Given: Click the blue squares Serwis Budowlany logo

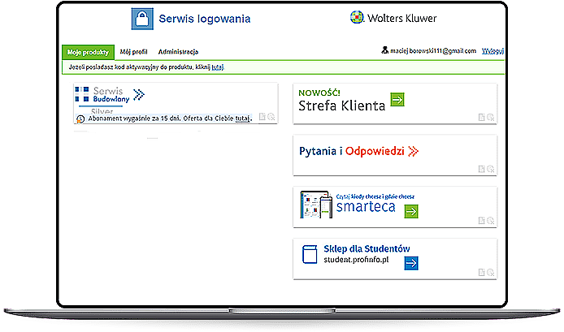Looking at the screenshot, I should pyautogui.click(x=81, y=94).
